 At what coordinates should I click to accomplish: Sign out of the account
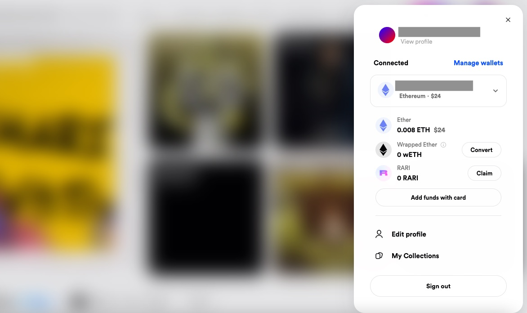pyautogui.click(x=438, y=286)
